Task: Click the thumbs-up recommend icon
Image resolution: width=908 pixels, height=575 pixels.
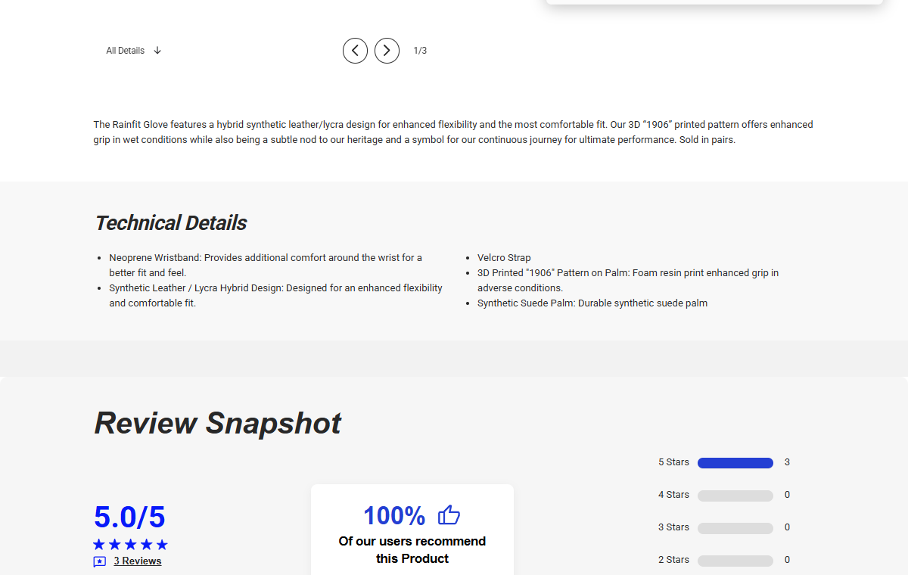Action: click(x=449, y=515)
